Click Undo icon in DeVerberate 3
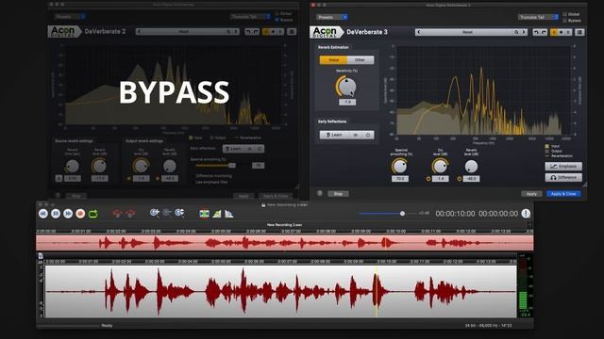 tap(536, 32)
